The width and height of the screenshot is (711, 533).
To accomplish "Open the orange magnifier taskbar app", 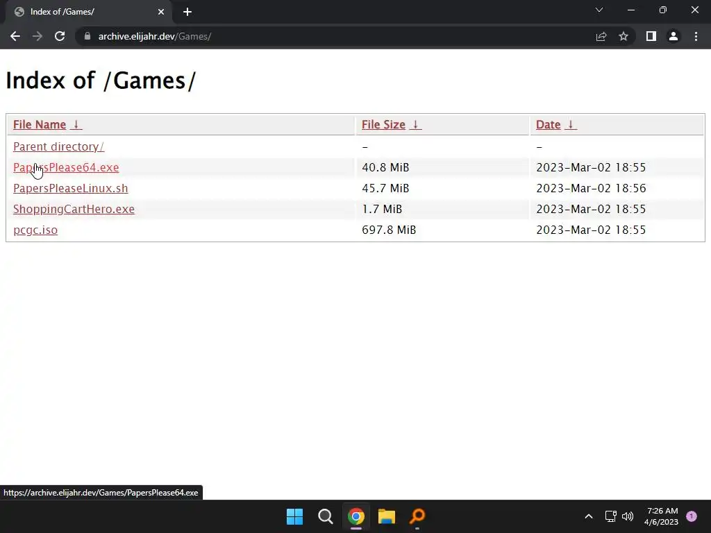I will pyautogui.click(x=417, y=516).
